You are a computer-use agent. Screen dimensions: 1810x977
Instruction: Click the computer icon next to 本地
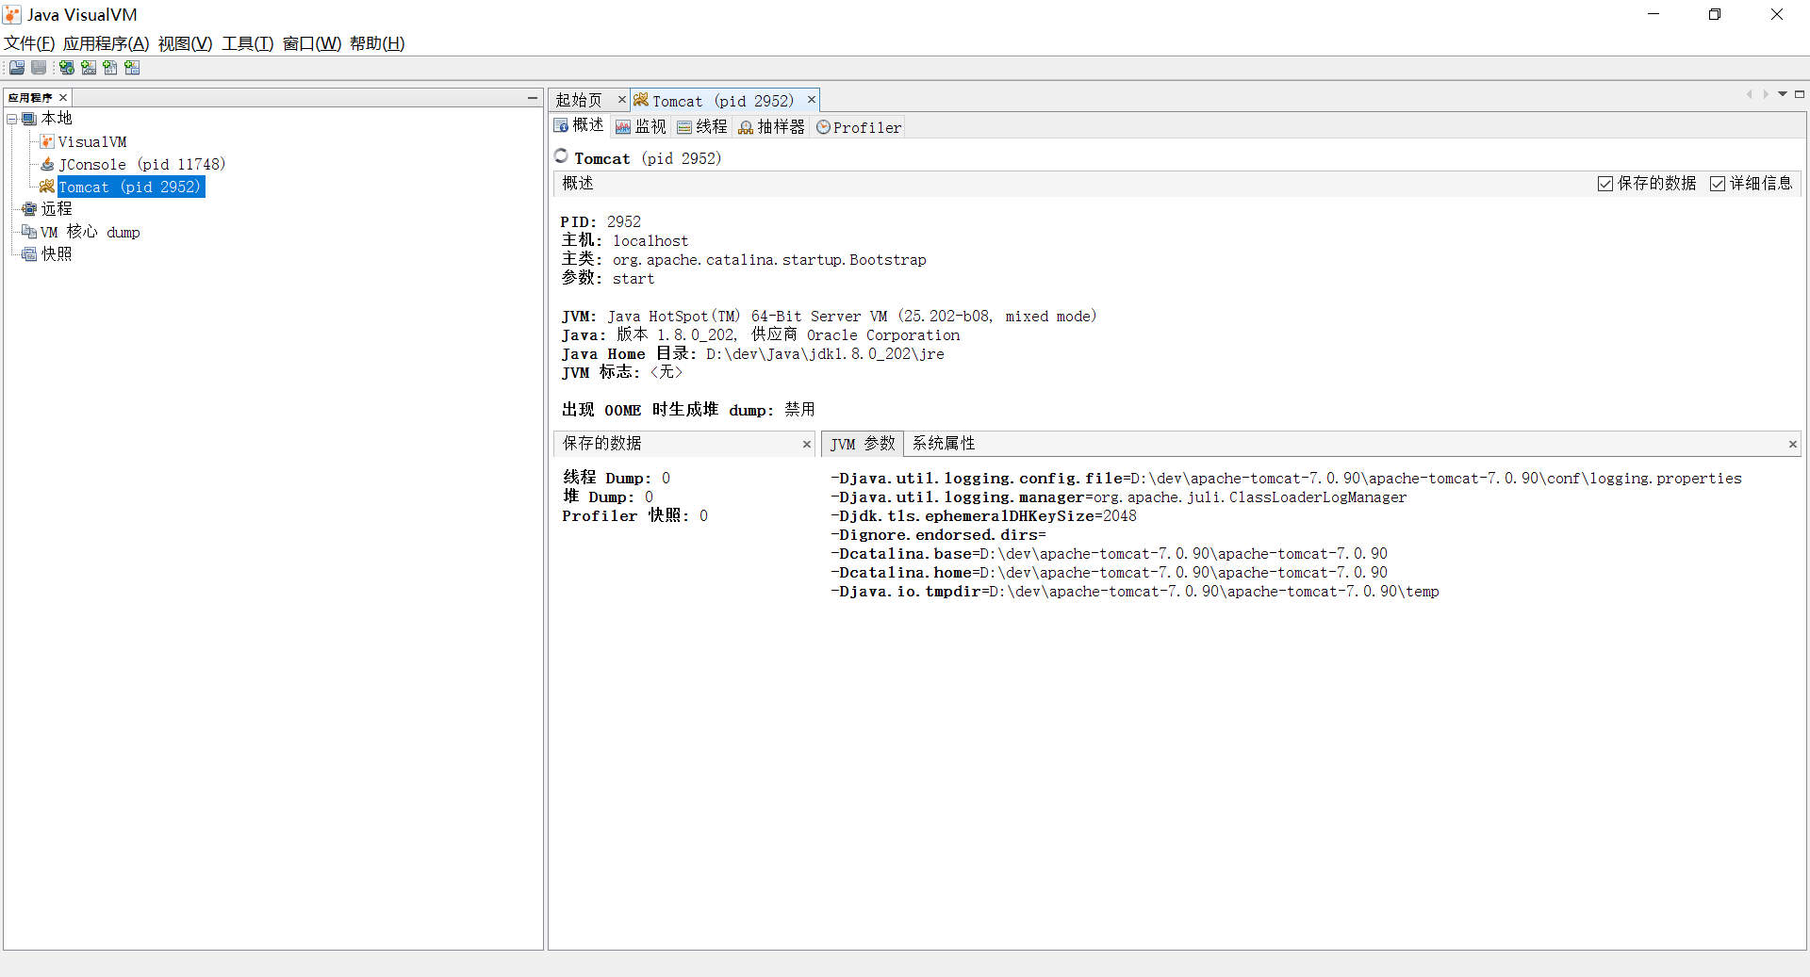click(x=29, y=119)
